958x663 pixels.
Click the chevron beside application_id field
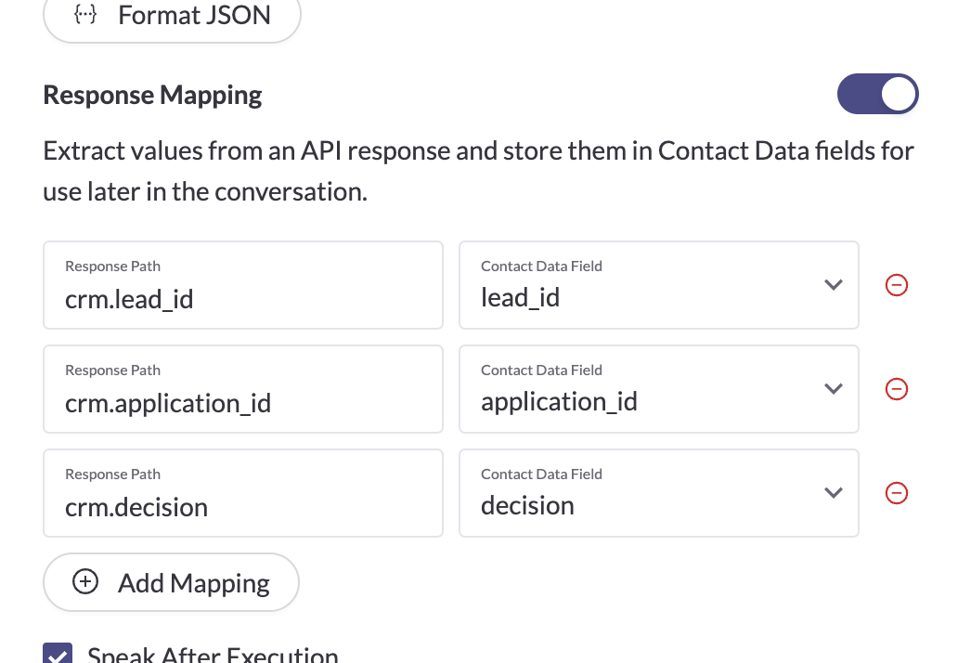coord(833,389)
